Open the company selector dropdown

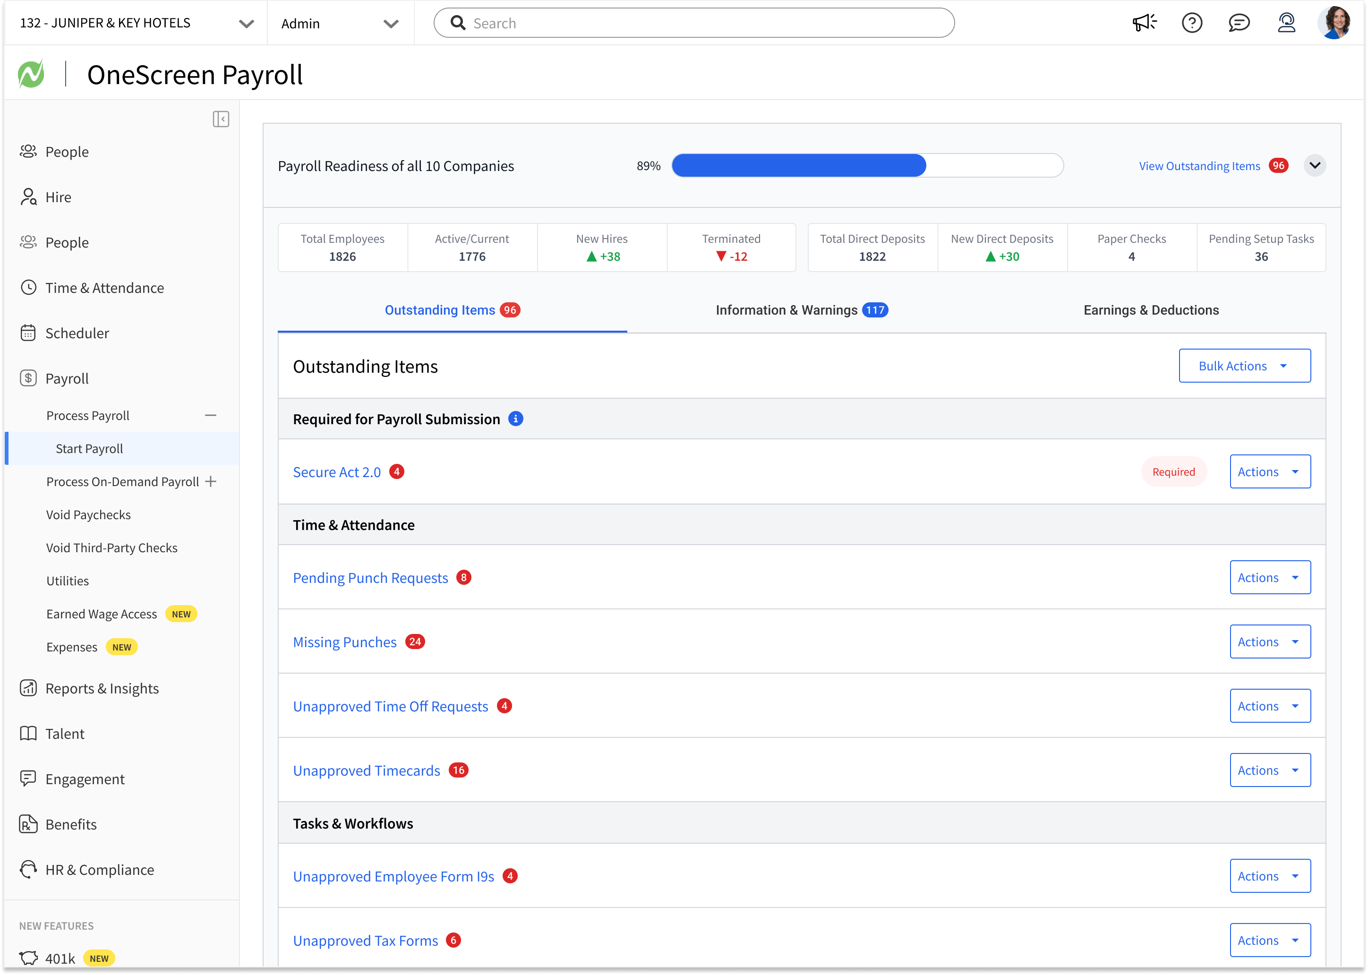137,23
